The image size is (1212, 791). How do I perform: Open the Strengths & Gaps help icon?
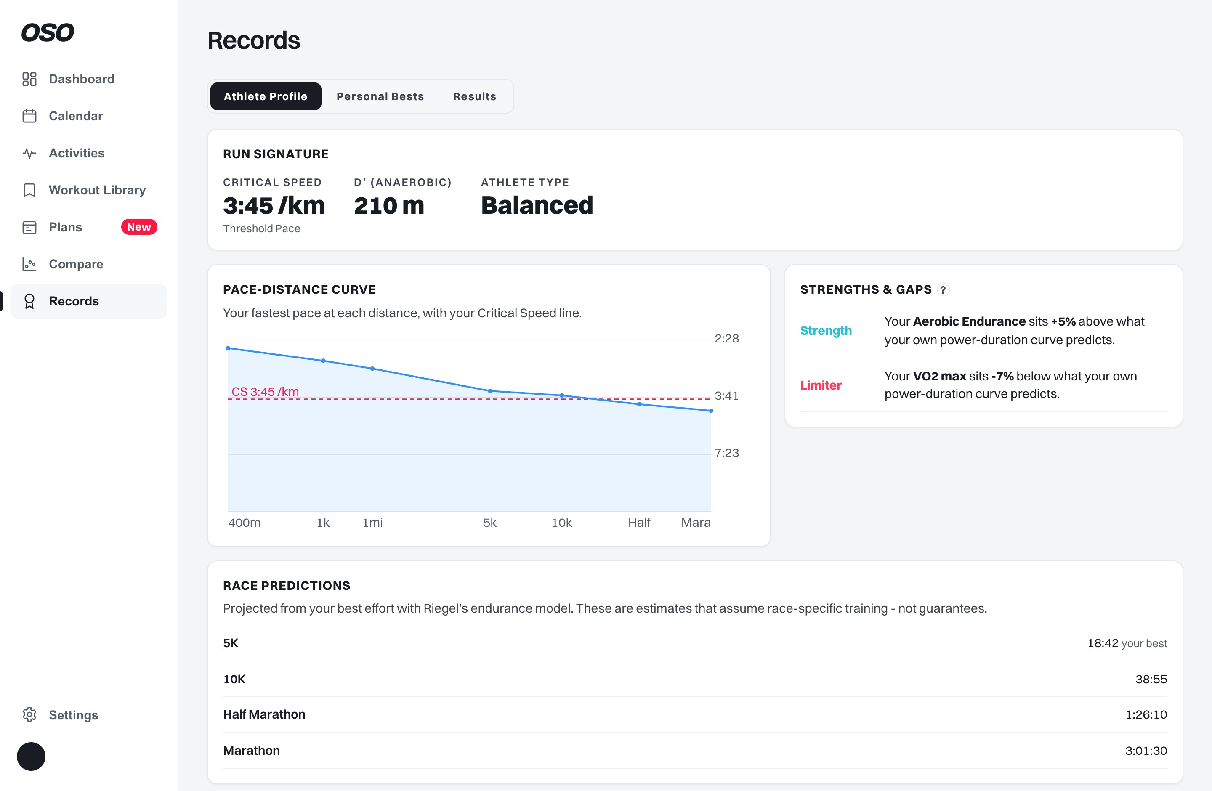click(943, 289)
